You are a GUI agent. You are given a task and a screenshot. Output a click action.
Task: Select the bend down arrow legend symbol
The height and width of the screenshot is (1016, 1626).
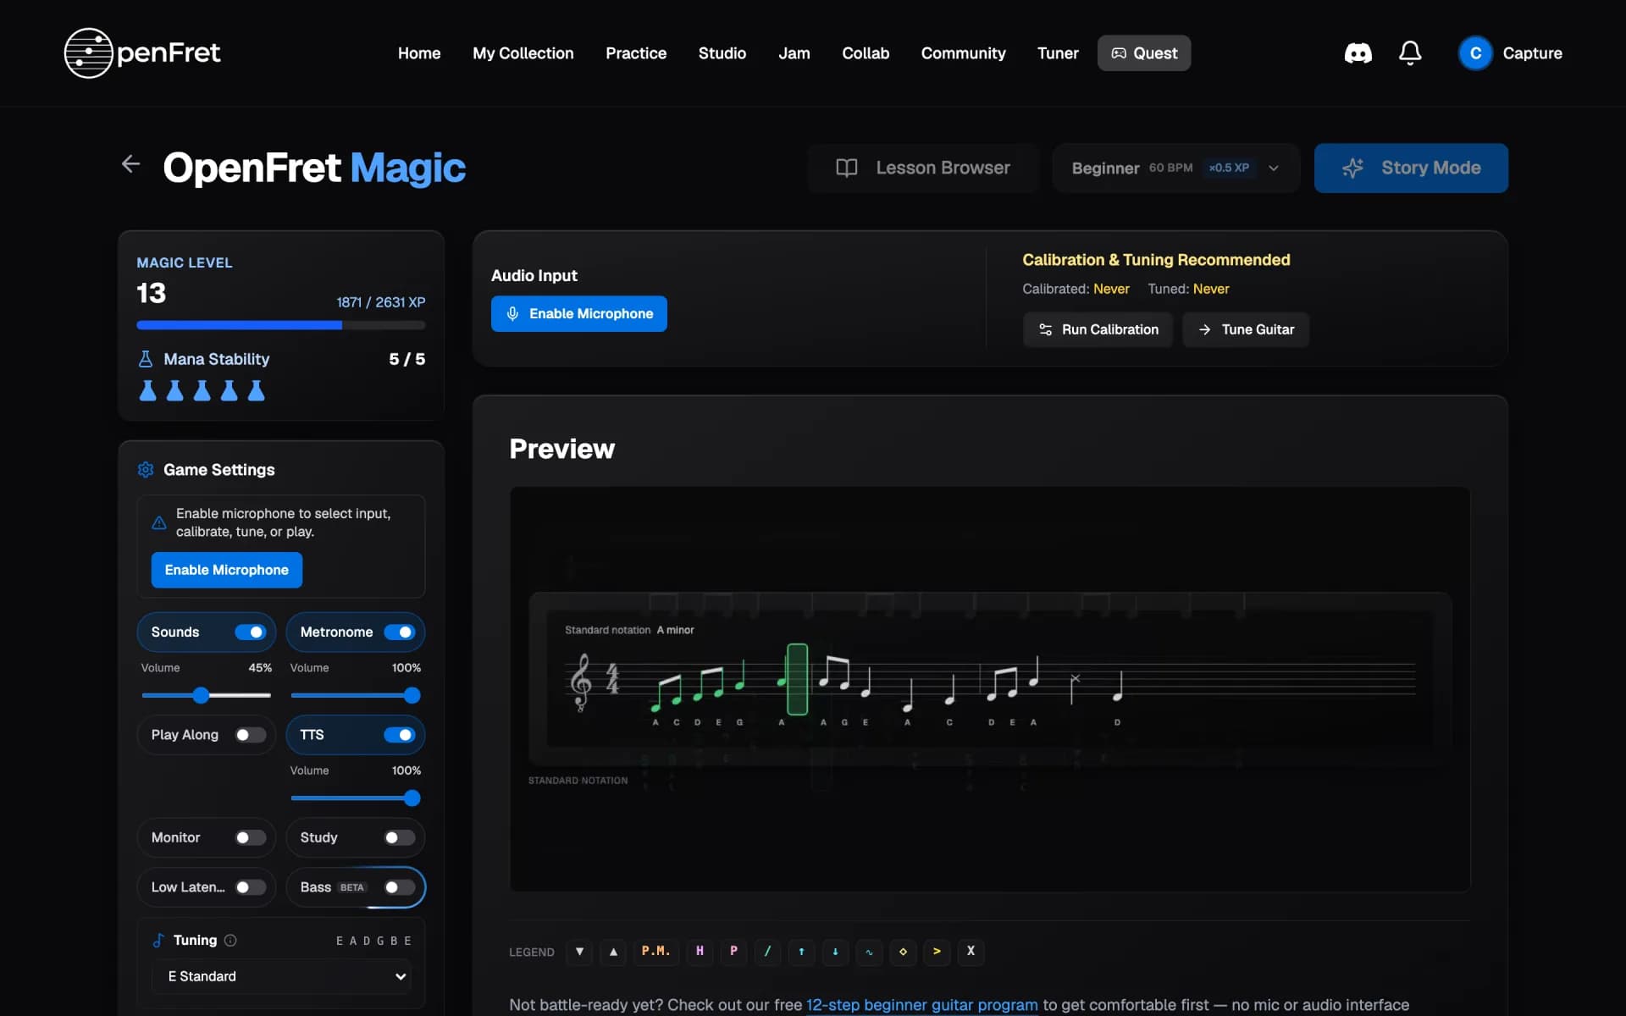coord(835,952)
